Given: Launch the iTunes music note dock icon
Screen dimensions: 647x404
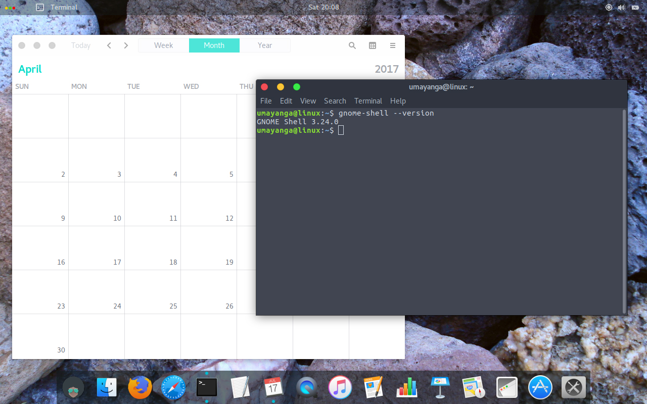Looking at the screenshot, I should (340, 388).
